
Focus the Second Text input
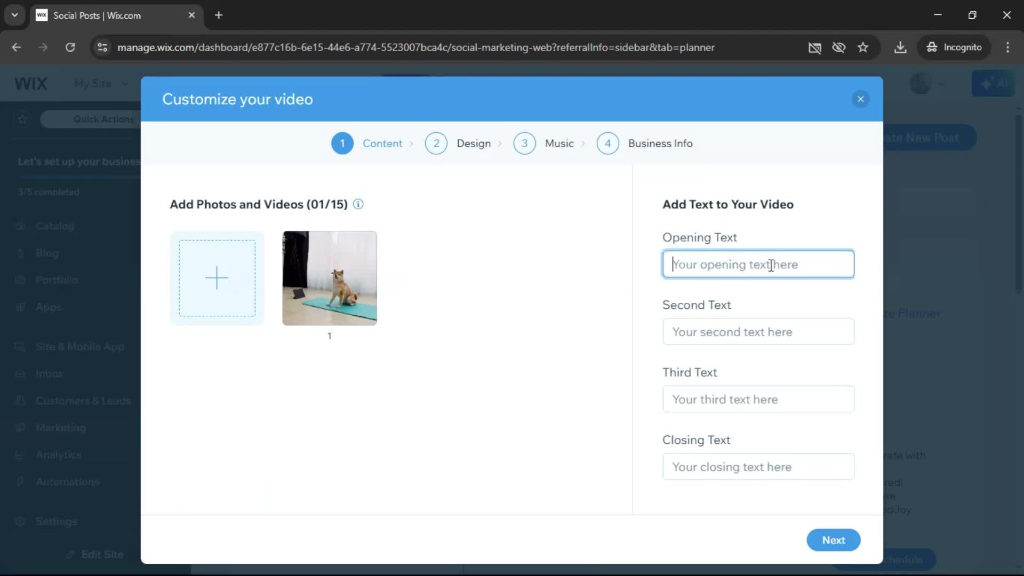tap(758, 332)
